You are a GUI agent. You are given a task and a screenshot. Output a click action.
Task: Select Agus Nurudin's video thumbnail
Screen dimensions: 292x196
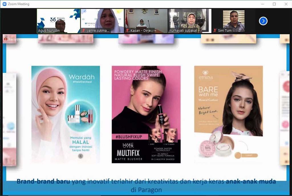(59, 21)
